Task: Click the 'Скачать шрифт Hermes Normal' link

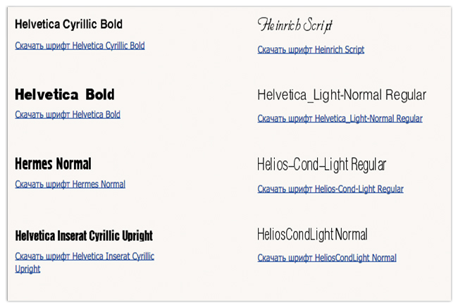Action: pos(70,184)
